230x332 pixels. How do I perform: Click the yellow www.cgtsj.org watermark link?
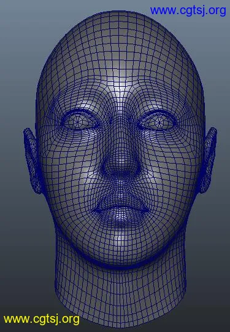(42, 319)
